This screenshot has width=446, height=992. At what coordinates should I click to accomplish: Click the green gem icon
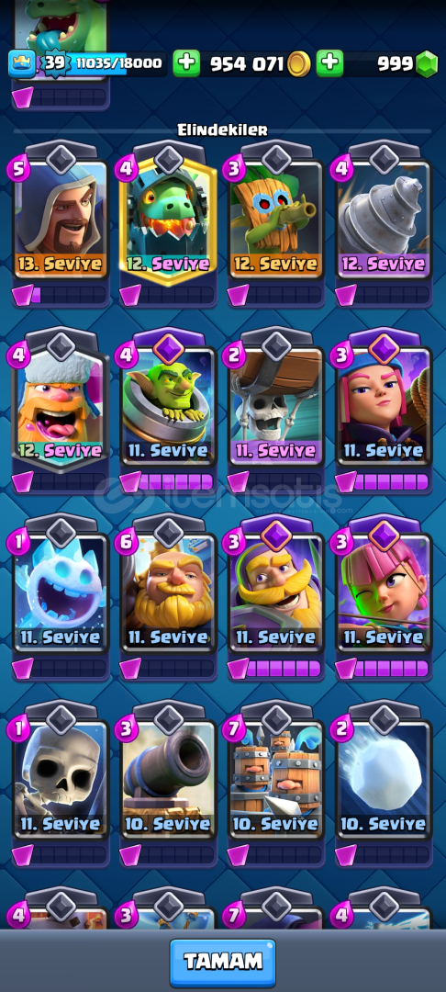(427, 64)
